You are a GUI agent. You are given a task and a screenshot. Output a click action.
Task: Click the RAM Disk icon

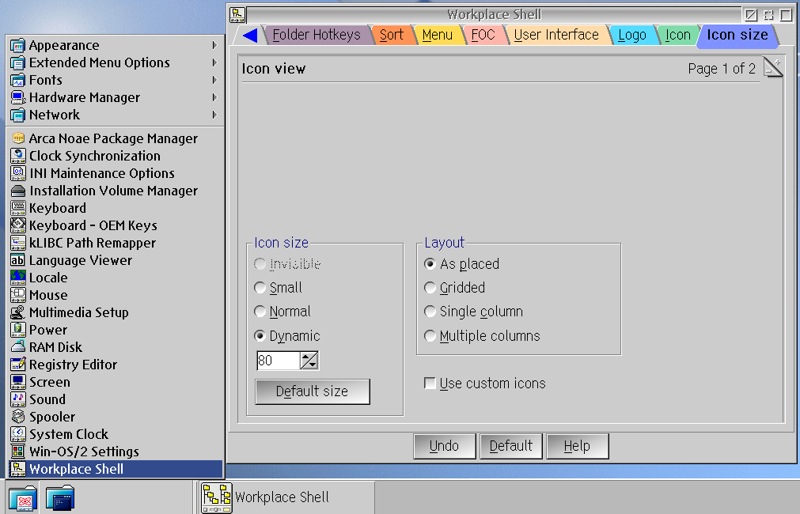point(18,346)
